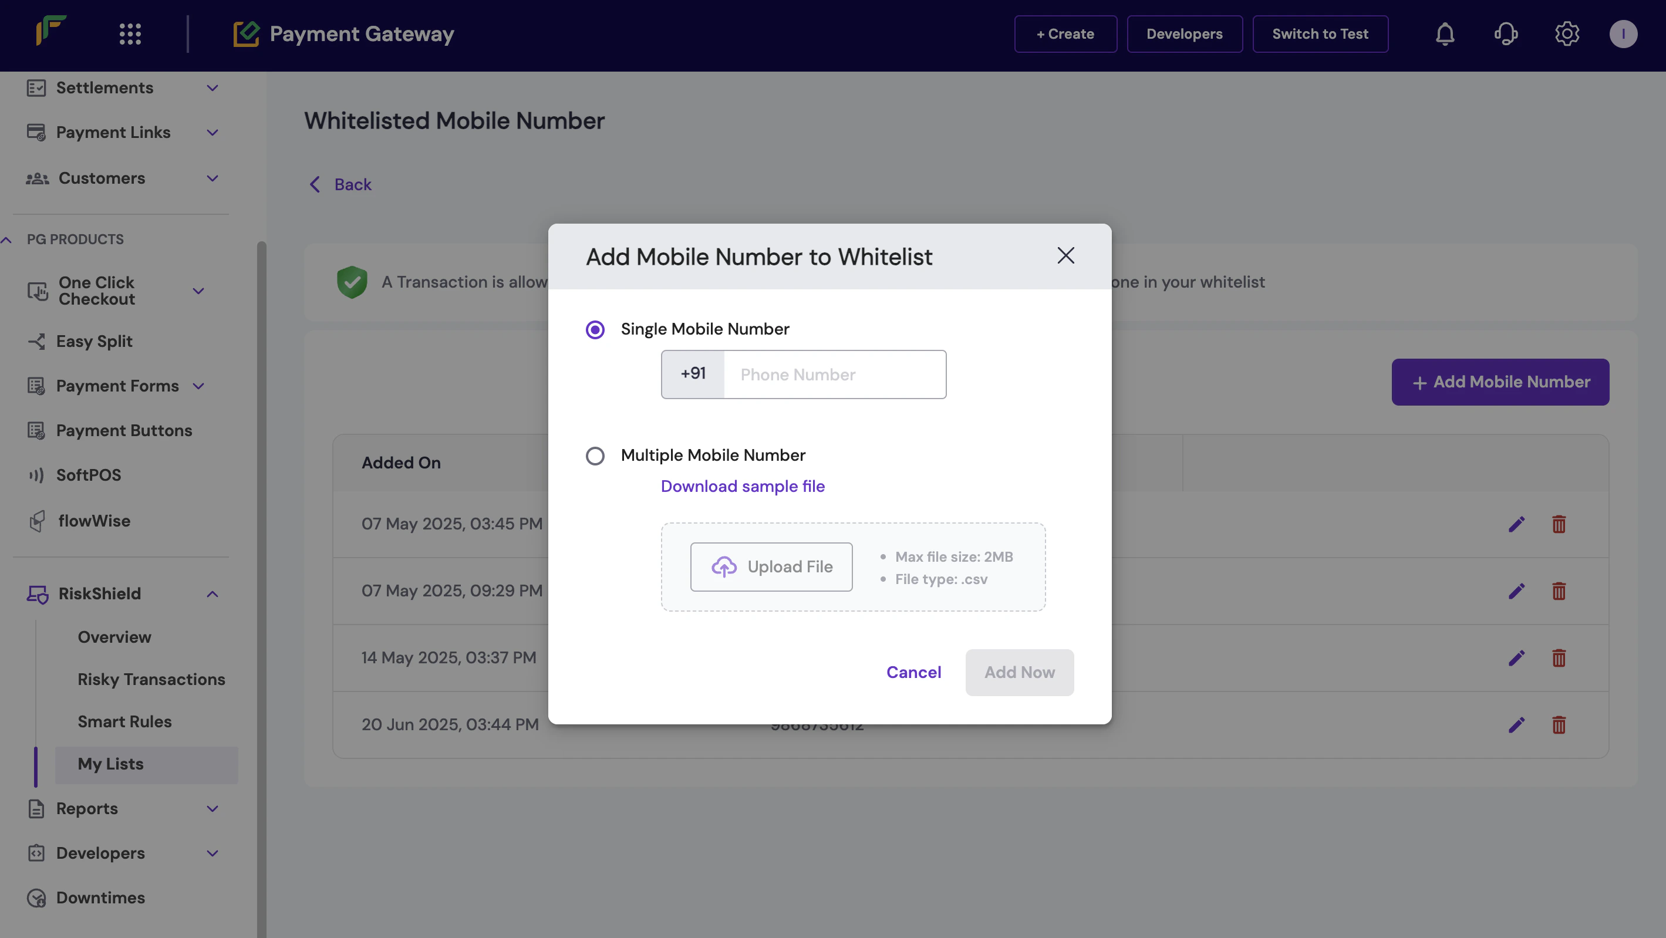Click the headset support icon
1666x938 pixels.
(1506, 33)
